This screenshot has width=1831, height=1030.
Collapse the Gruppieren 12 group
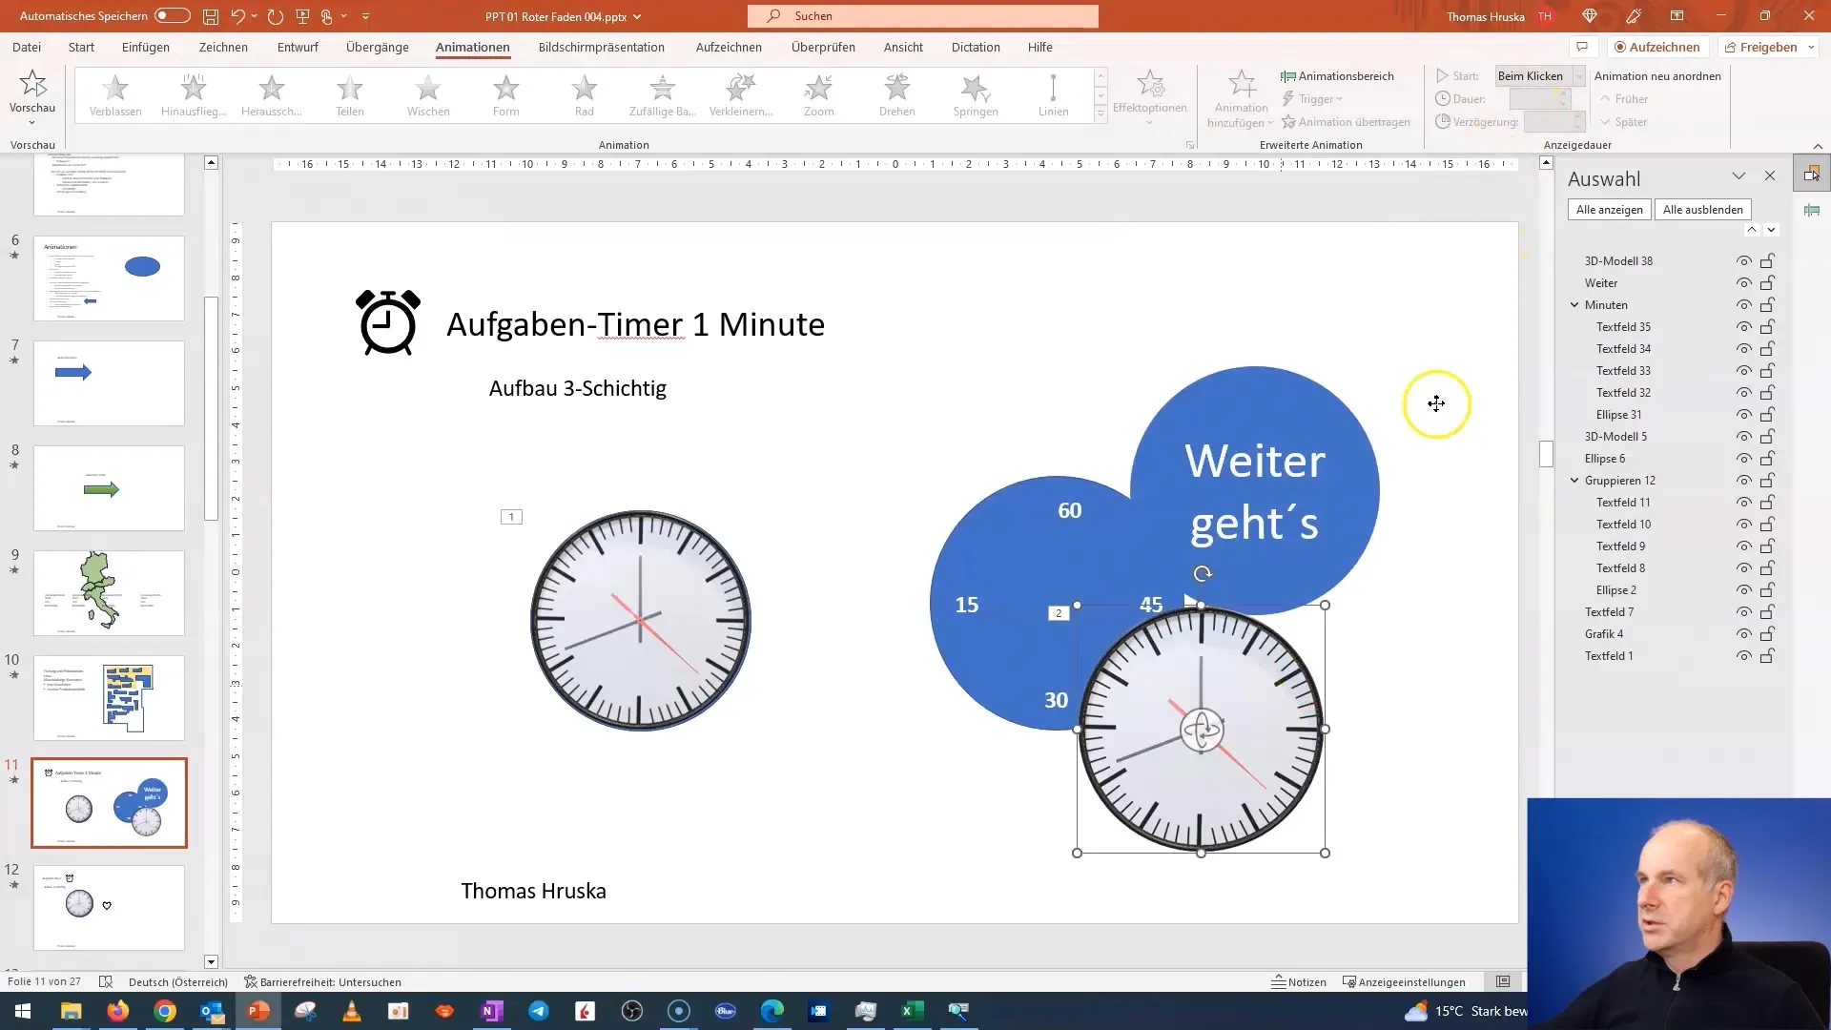(x=1574, y=481)
